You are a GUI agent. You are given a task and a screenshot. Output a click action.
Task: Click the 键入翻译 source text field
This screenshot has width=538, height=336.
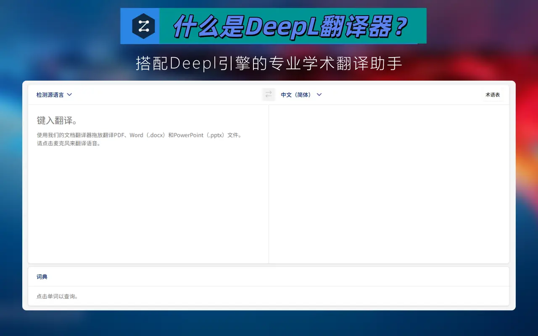57,121
